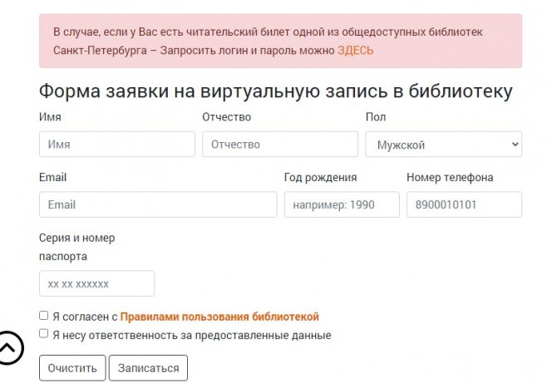Open the Правилами пользования библиотекой link
Screen dimensions: 547x383
(x=219, y=317)
